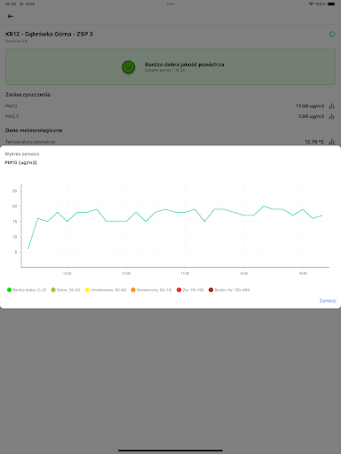Click the 'Dane meteorologiczne' section heading
Screen dimensions: 341x454
coord(34,130)
